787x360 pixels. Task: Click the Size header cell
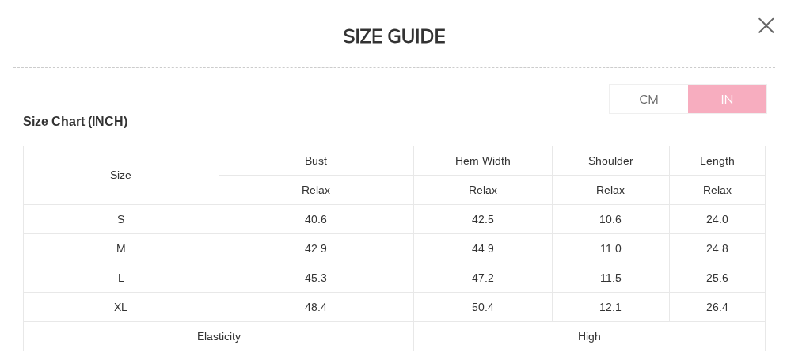tap(120, 175)
